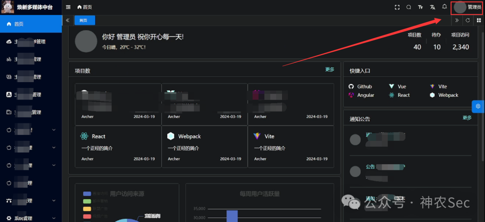
Task: Click the blue bar in 每周用户活跃量 chart
Action: [x=232, y=216]
